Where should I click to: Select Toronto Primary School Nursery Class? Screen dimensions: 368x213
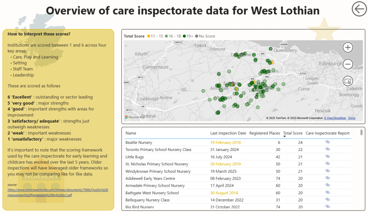(158, 149)
